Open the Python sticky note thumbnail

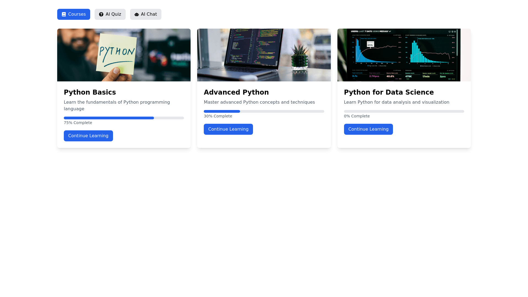[124, 55]
